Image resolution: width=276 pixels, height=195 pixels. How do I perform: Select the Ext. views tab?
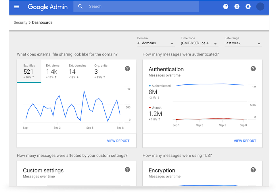(x=53, y=71)
